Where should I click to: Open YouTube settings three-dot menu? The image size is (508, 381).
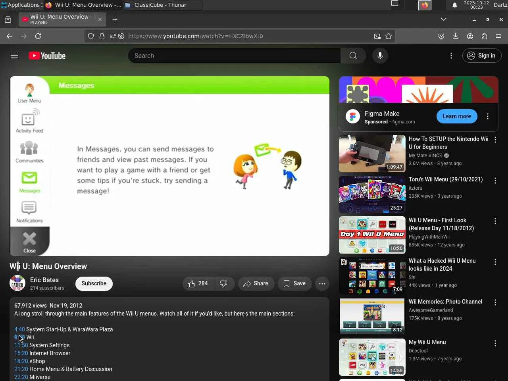pyautogui.click(x=451, y=56)
